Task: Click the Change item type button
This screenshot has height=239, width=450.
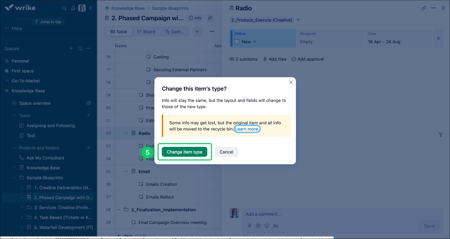Action: pos(184,152)
